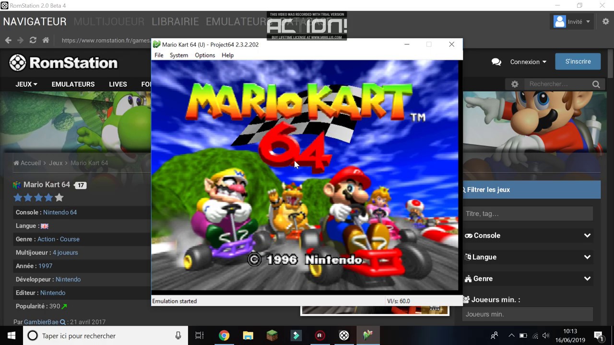The image size is (614, 345).
Task: Open Action! recorder red taskbar icon
Action: pyautogui.click(x=319, y=335)
